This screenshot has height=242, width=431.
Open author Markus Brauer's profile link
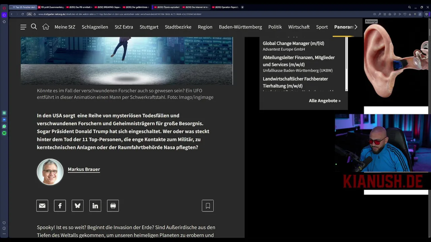[x=84, y=169]
